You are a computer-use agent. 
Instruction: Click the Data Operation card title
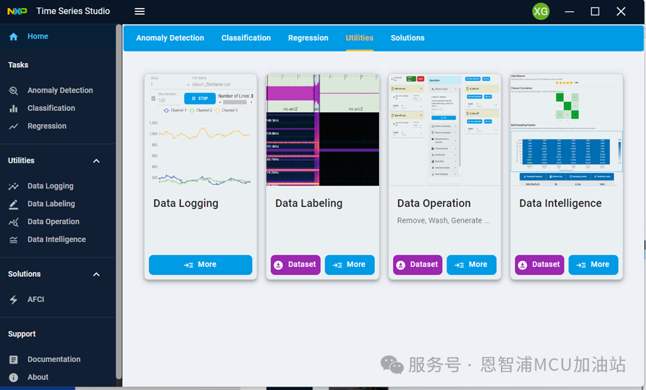[x=434, y=204]
